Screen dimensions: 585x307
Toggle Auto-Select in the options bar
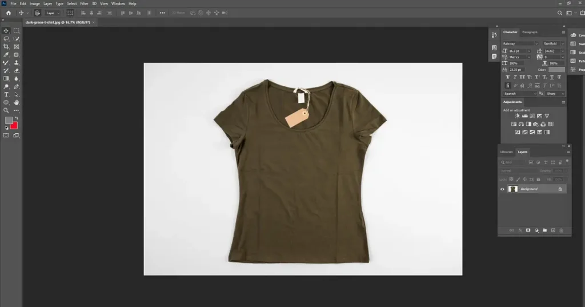[37, 13]
